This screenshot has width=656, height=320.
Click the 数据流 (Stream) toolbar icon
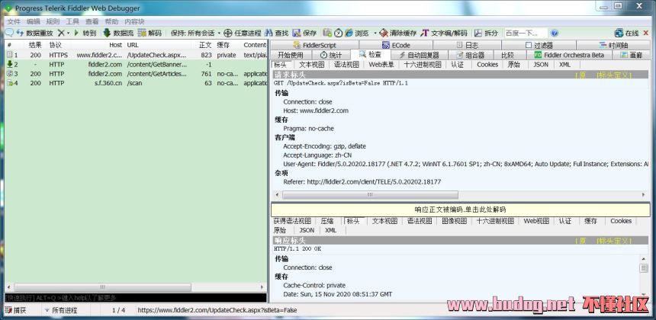[107, 34]
